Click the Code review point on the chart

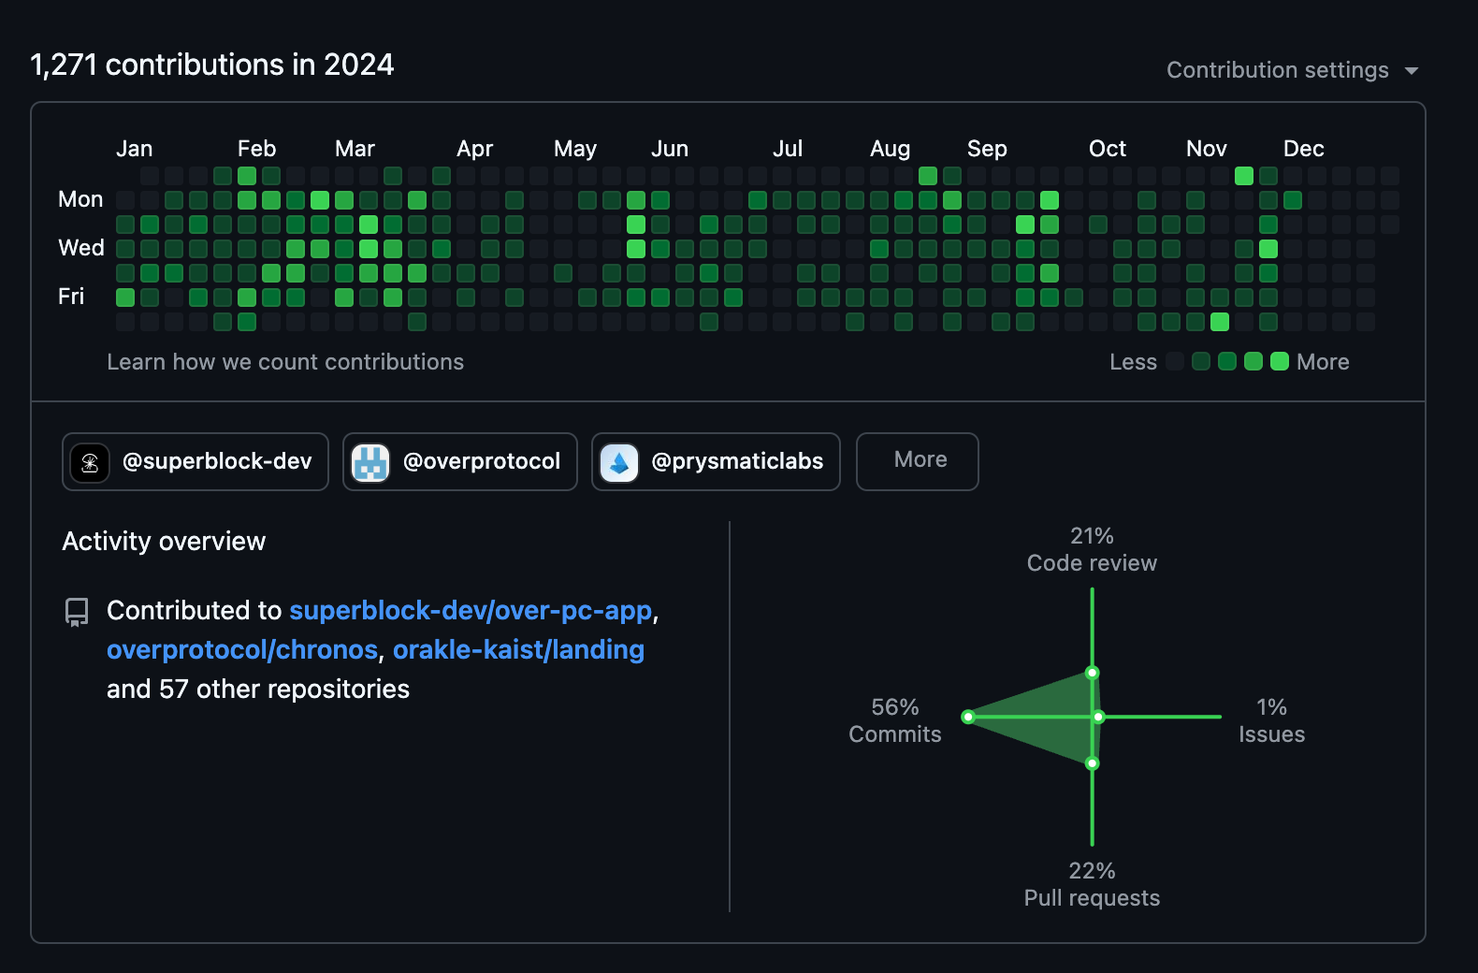pyautogui.click(x=1092, y=673)
